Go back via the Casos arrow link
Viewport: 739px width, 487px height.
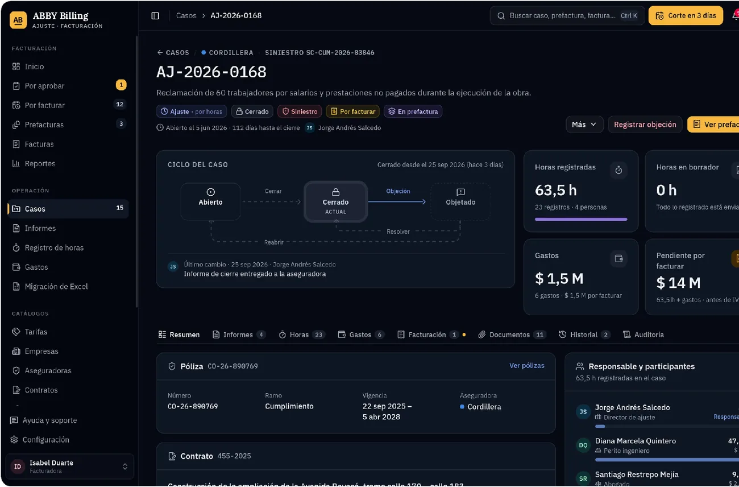click(x=173, y=52)
